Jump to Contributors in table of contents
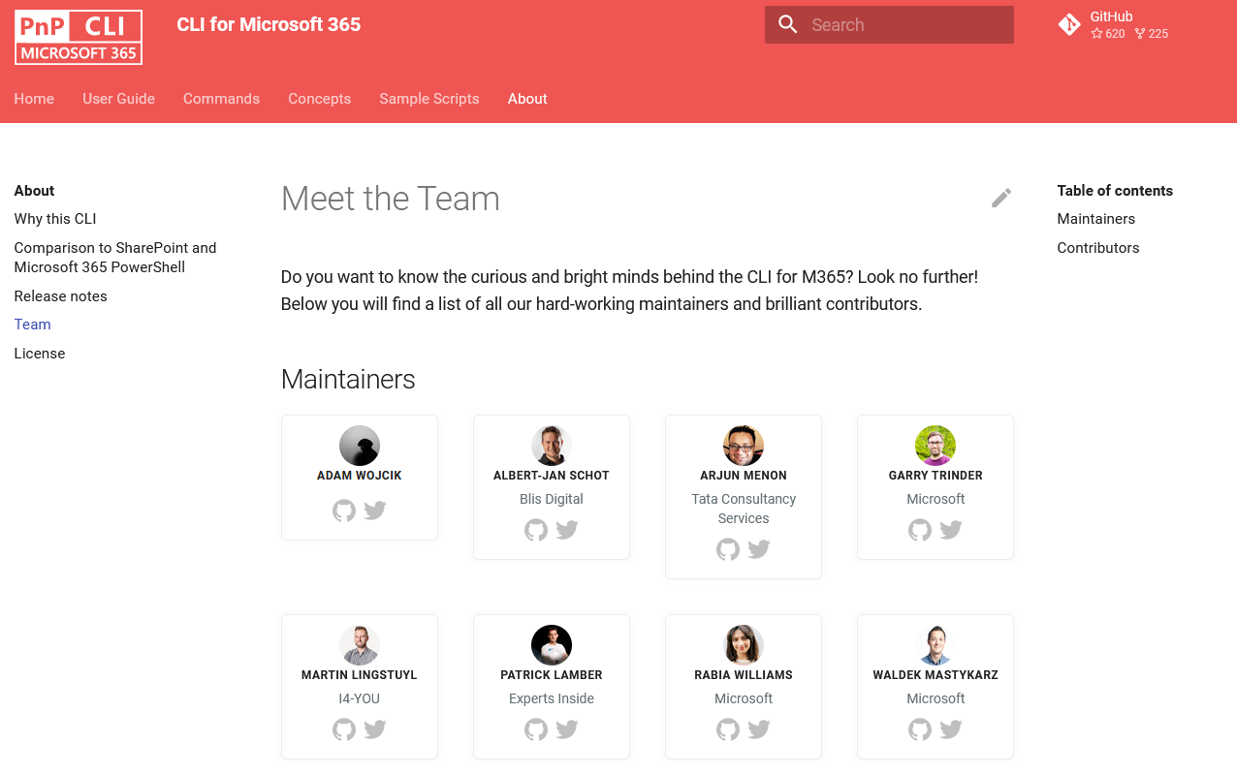Image resolution: width=1237 pixels, height=774 pixels. click(x=1098, y=248)
